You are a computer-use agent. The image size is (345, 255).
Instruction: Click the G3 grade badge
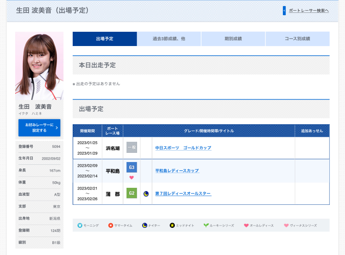coord(132,168)
